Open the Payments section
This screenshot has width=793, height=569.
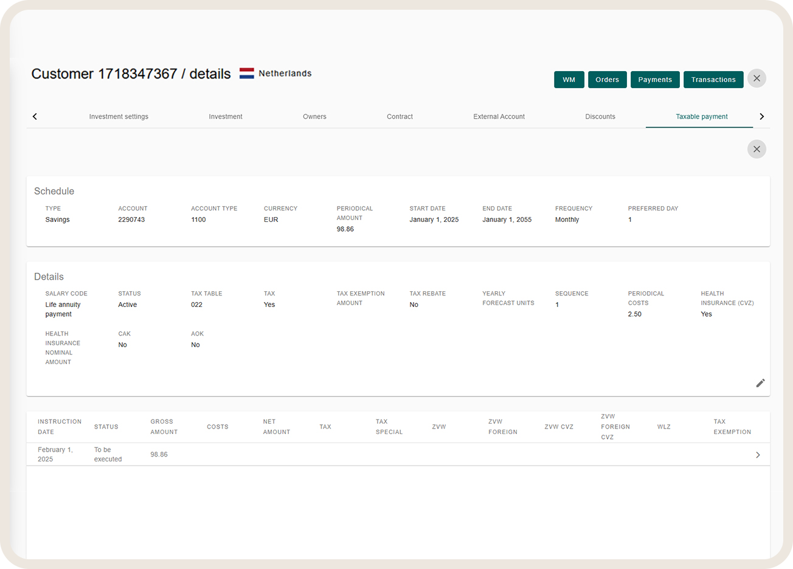[x=655, y=79]
